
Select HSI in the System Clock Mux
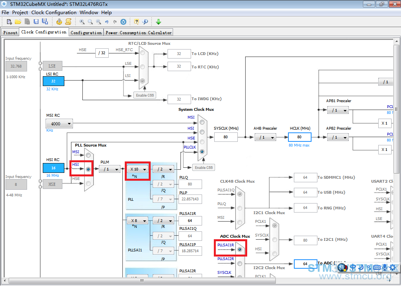click(202, 132)
